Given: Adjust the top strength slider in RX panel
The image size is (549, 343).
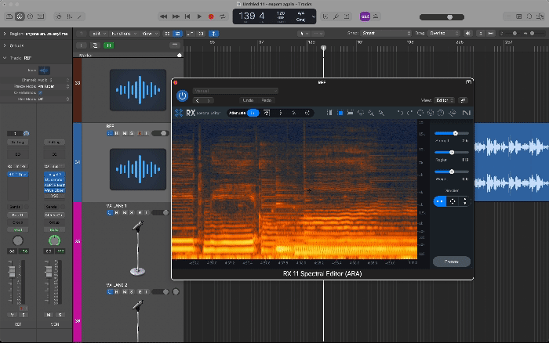Looking at the screenshot, I should [x=455, y=133].
